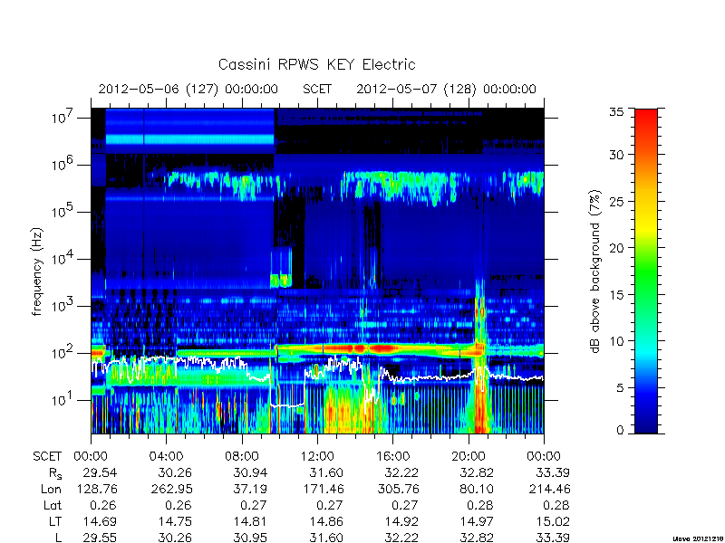The image size is (725, 543).
Task: Click the 20:00 SCET time tick label
Action: [469, 457]
